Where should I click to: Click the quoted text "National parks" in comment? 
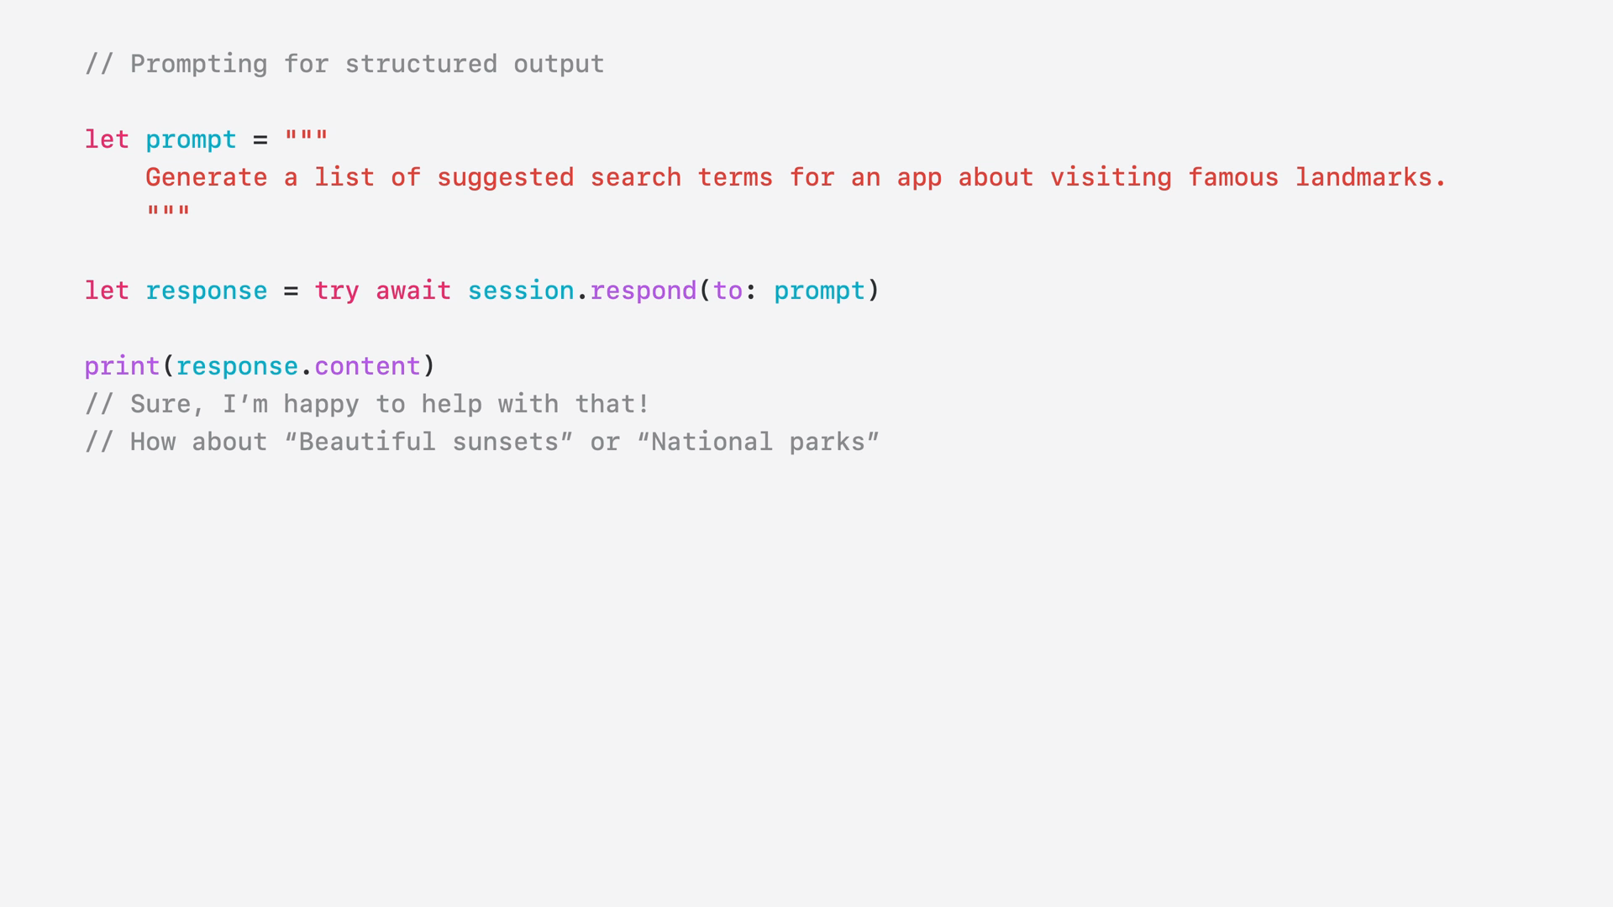point(759,443)
